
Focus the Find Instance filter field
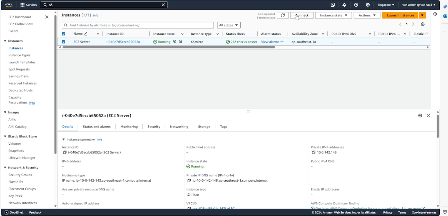pos(138,25)
